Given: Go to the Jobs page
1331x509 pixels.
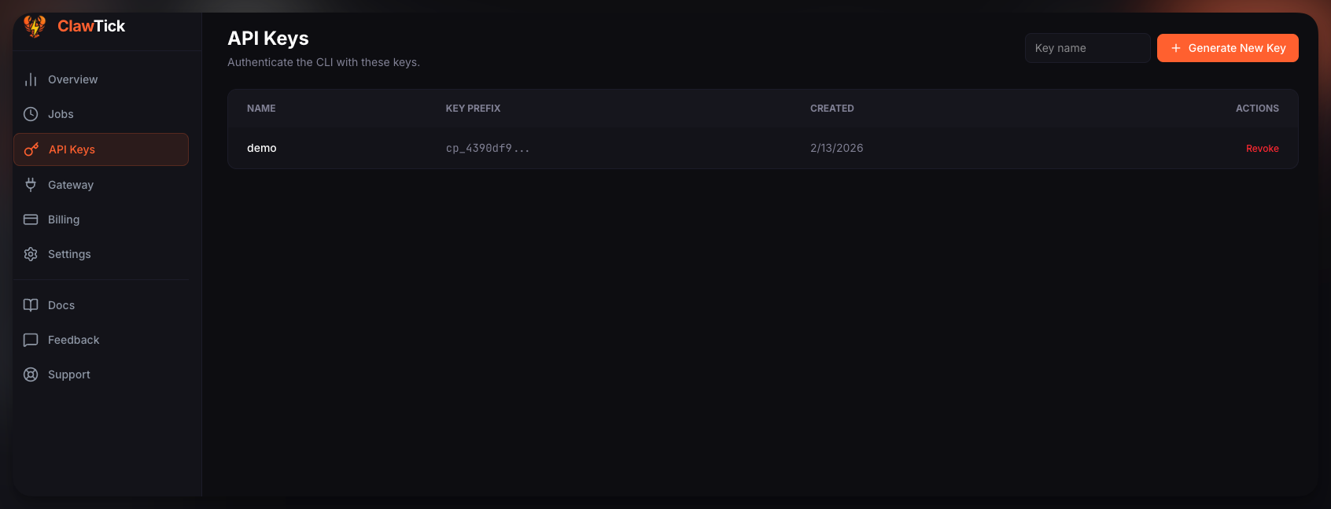Looking at the screenshot, I should tap(61, 114).
